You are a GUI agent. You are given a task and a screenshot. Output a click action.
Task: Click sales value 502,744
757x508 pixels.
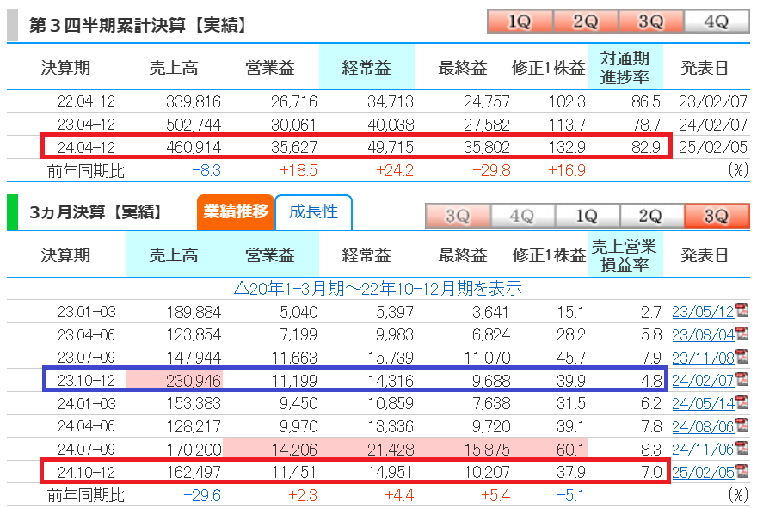click(x=194, y=125)
